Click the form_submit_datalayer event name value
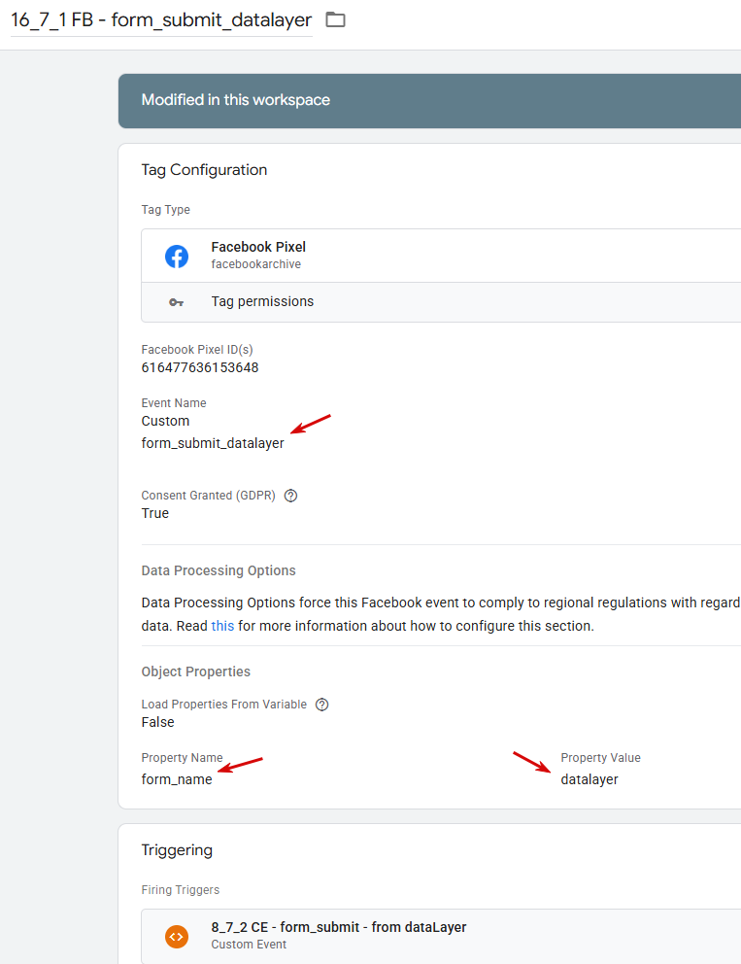The height and width of the screenshot is (964, 741). pos(213,443)
